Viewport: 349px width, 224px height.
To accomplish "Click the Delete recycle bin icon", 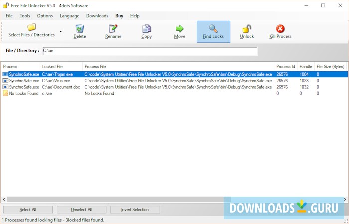I will 80,29.
